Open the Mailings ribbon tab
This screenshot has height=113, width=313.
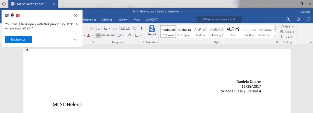click(107, 19)
